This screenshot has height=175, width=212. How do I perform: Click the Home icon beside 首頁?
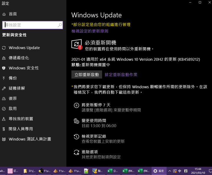(4, 14)
